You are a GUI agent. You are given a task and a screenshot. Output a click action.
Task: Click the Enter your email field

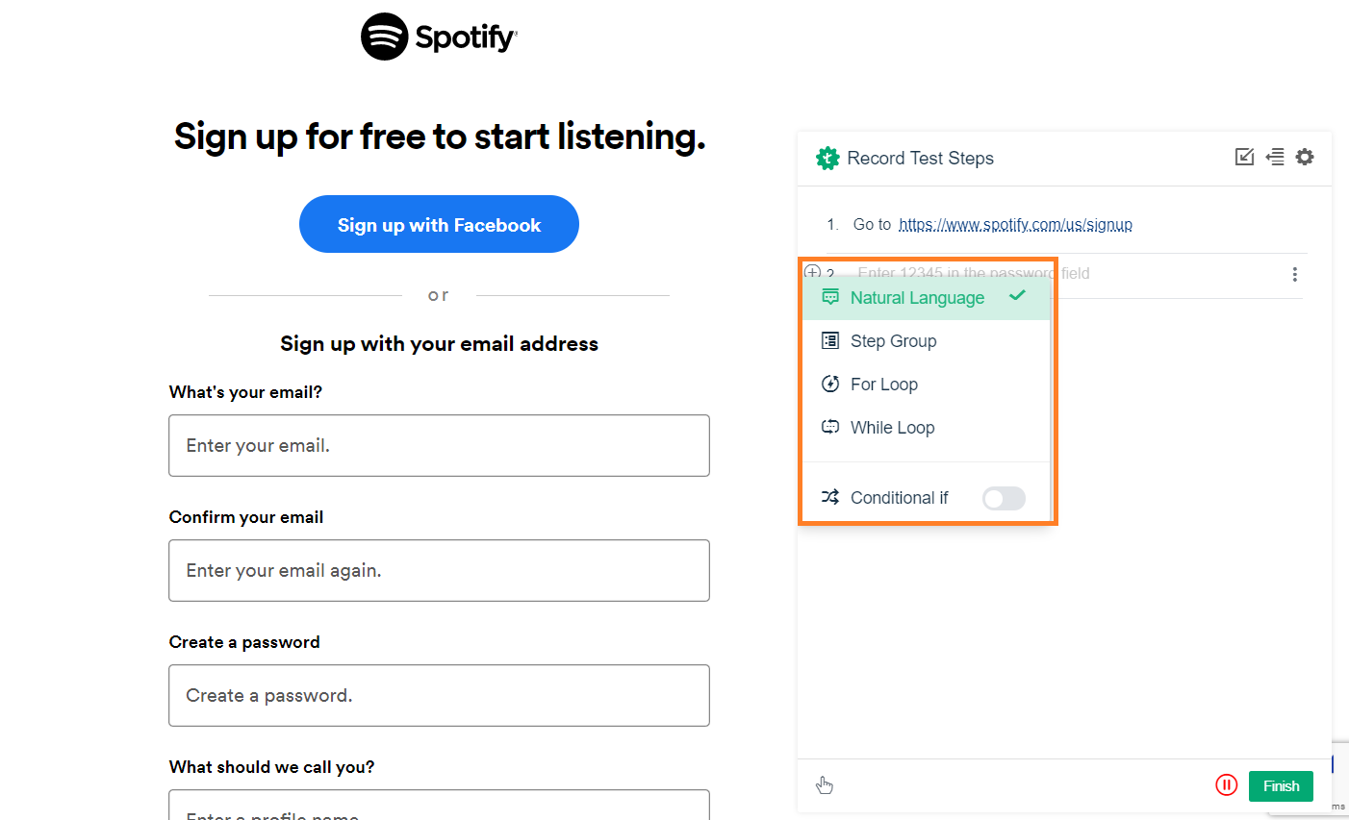[439, 445]
